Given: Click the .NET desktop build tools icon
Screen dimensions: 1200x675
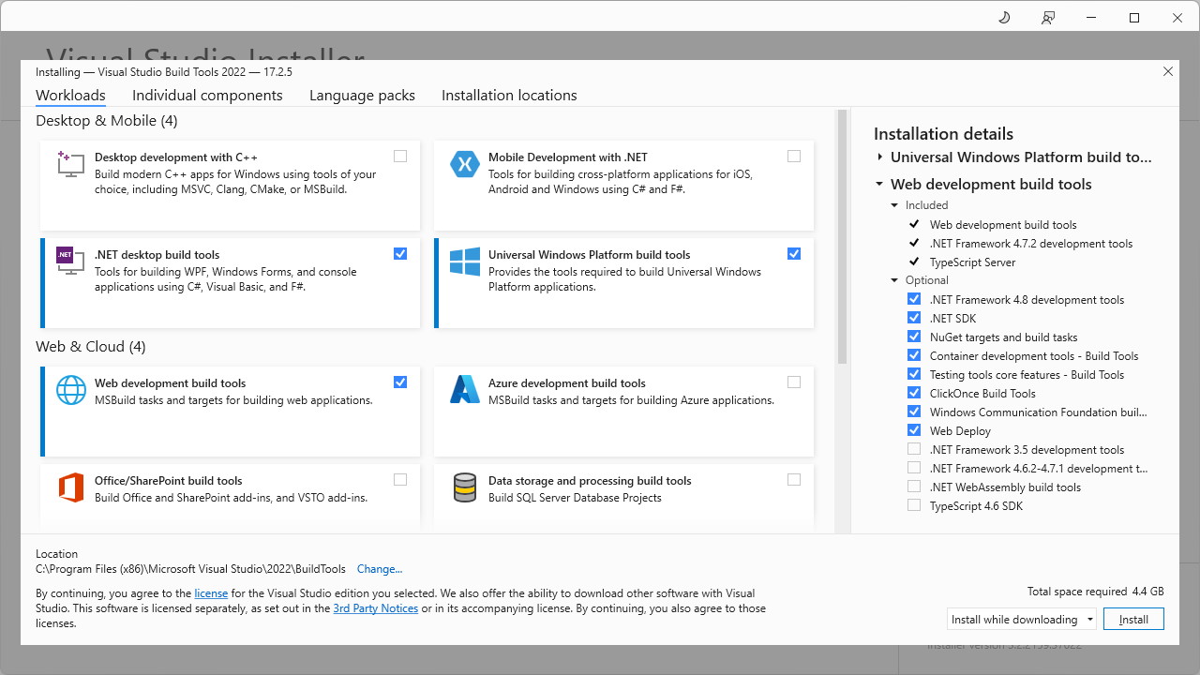Looking at the screenshot, I should coord(71,261).
